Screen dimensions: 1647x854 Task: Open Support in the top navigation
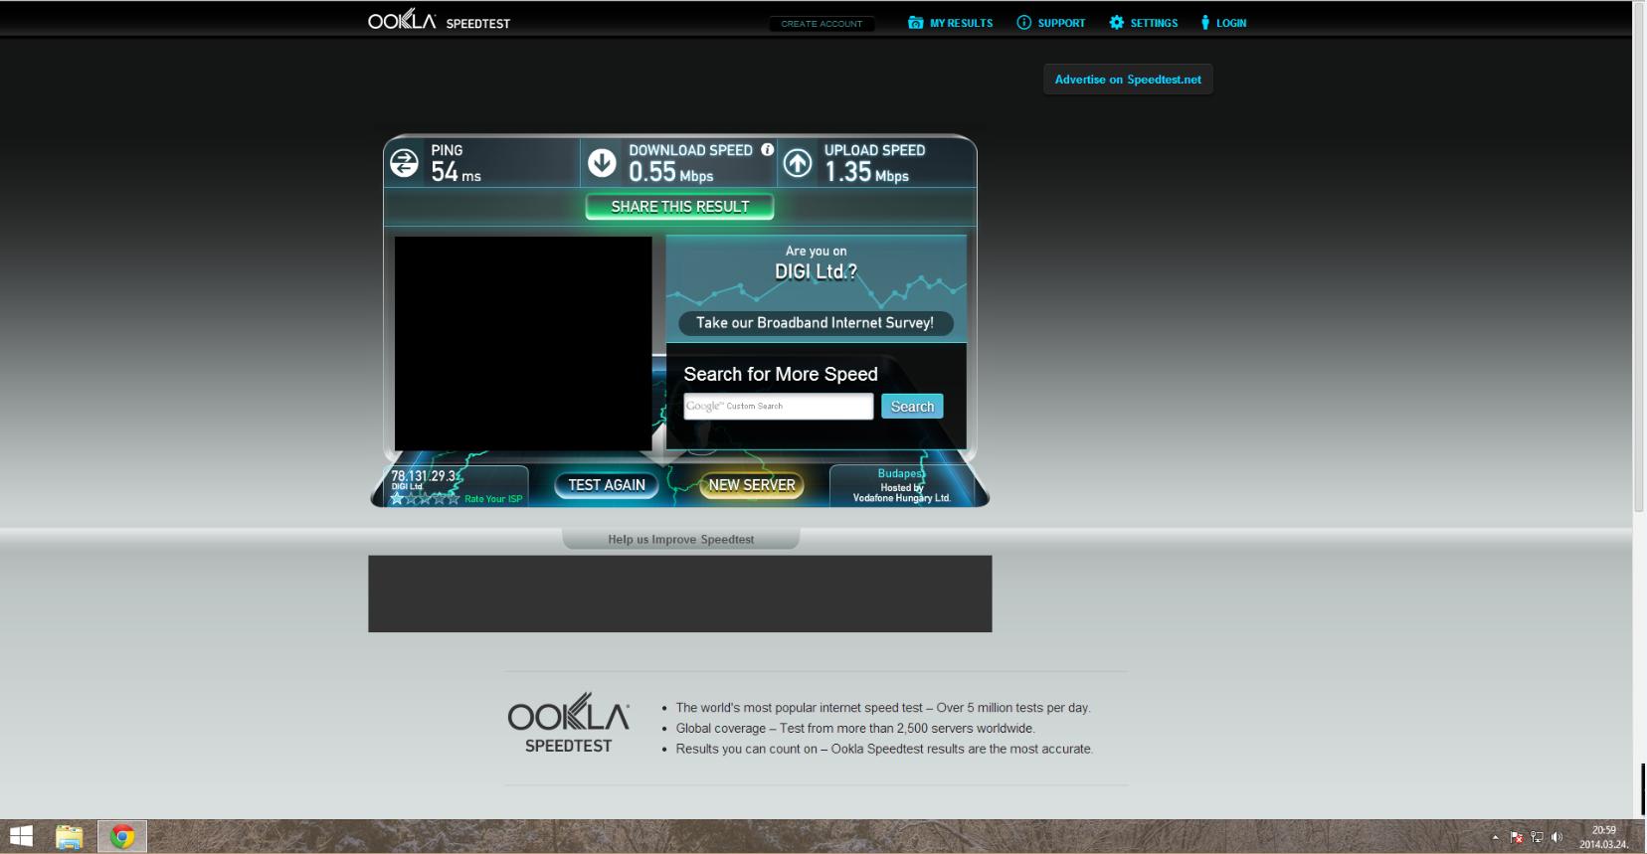click(x=1050, y=23)
